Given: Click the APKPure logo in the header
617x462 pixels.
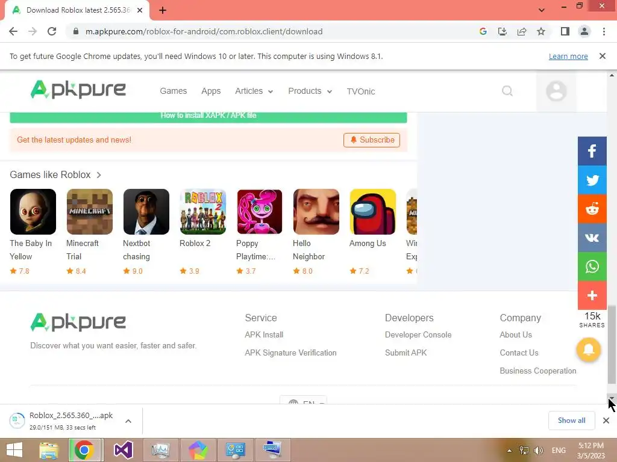Looking at the screenshot, I should pos(78,89).
